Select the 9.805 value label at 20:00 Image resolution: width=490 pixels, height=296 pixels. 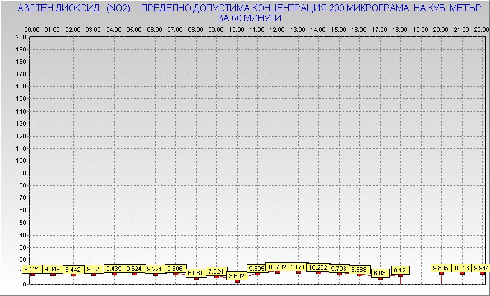pyautogui.click(x=441, y=268)
